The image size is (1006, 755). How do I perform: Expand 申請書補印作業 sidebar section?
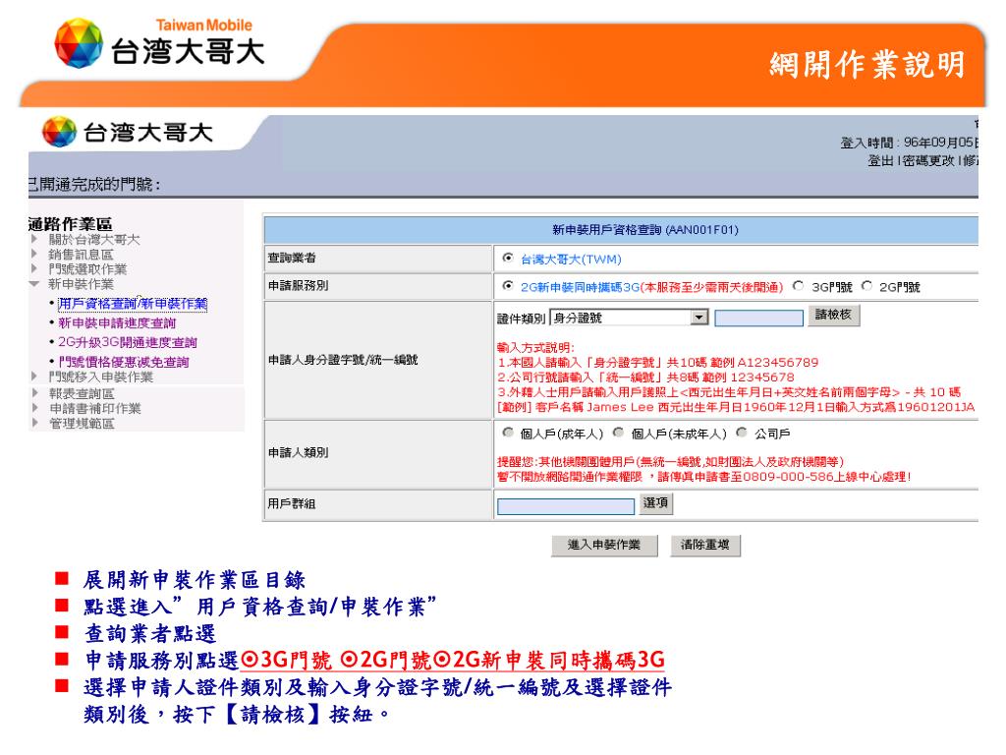pos(95,408)
